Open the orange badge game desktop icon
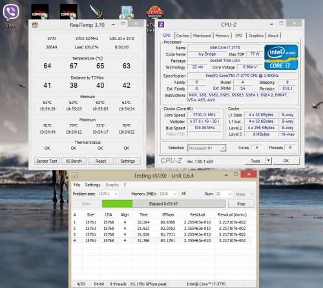Viewport: 323px width, 288px height. (155, 12)
